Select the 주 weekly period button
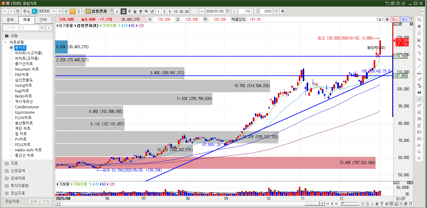The height and width of the screenshot is (208, 427). [x=129, y=11]
